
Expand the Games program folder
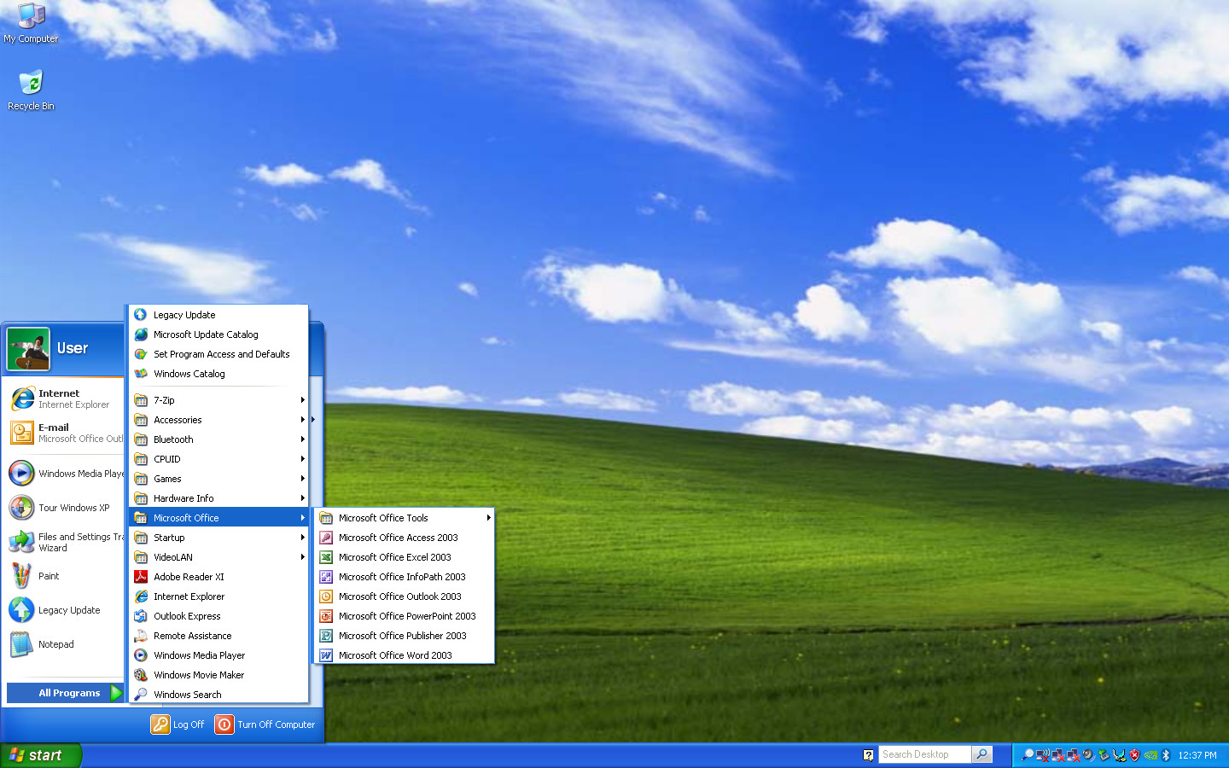(x=218, y=479)
